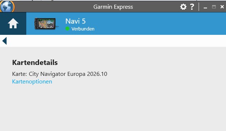Click the empty blue device header area
226x131 pixels.
tap(158, 24)
